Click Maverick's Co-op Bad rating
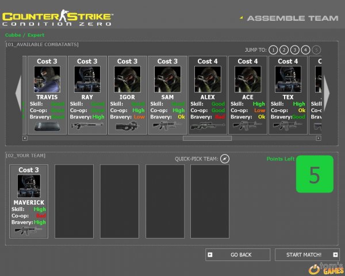345x276 pixels. [41, 216]
